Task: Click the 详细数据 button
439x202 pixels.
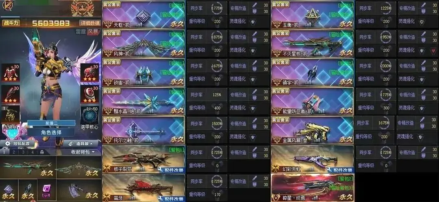Action: click(x=90, y=23)
